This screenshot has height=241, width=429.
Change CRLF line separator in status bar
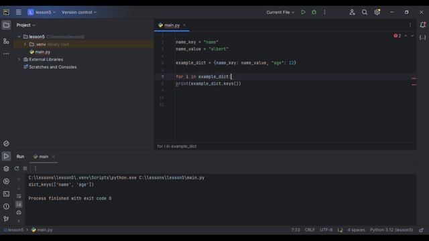coord(310,230)
